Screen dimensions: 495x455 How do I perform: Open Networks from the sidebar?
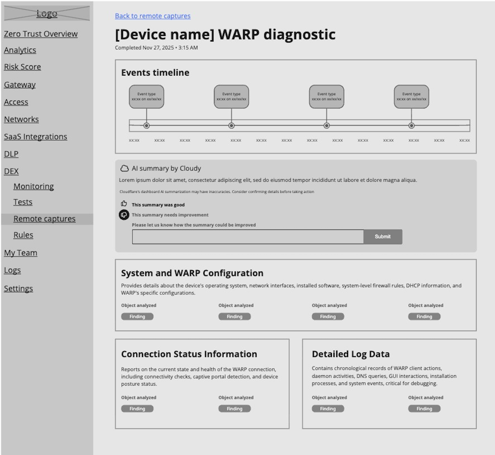[x=21, y=119]
